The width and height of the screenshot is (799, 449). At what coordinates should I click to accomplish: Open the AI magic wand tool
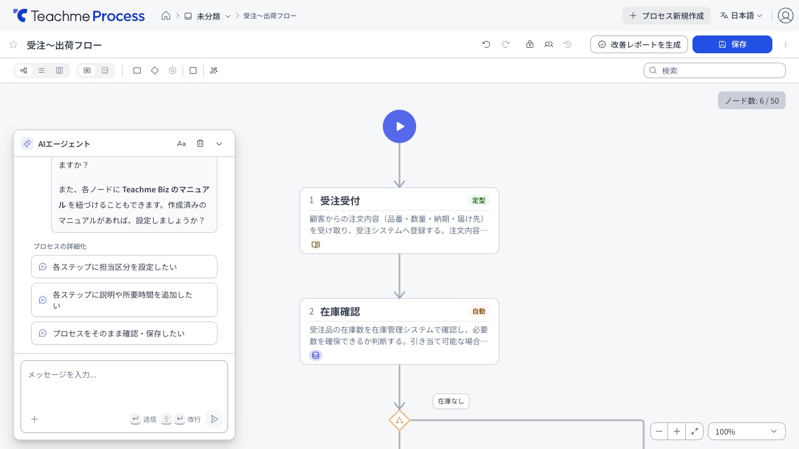pyautogui.click(x=214, y=70)
